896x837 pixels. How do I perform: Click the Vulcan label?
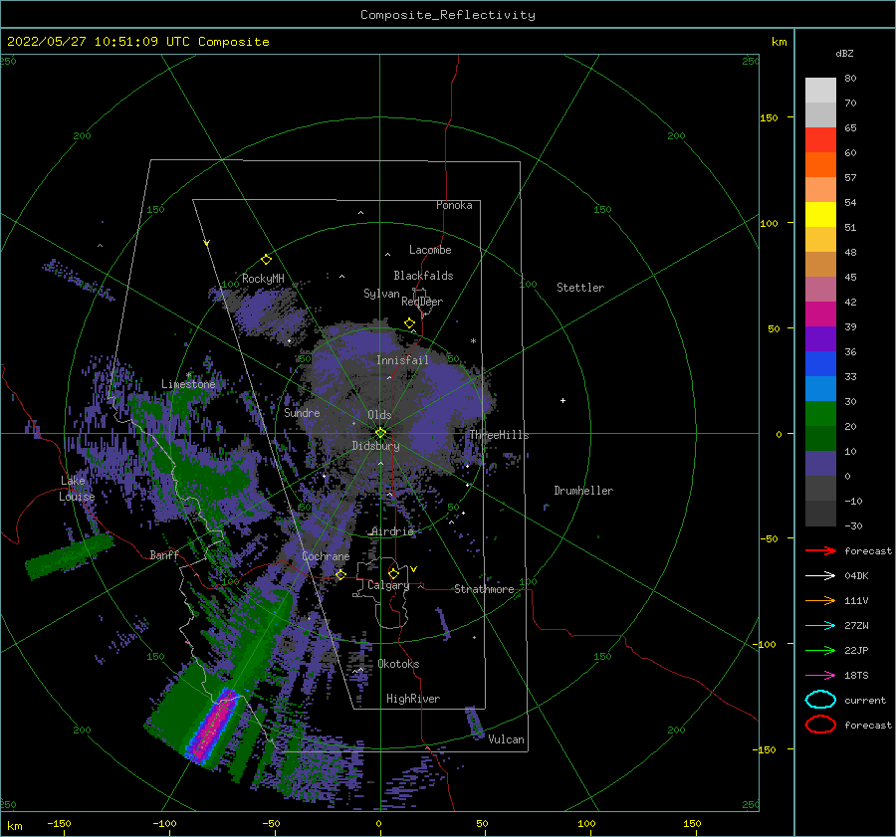(506, 739)
